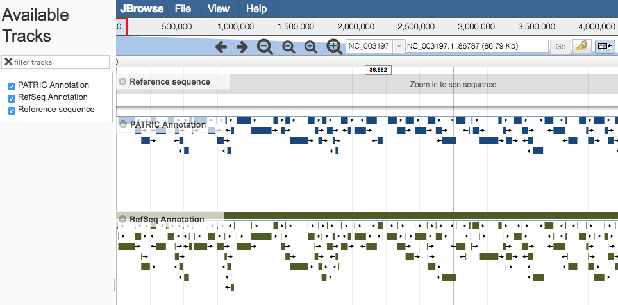This screenshot has height=305, width=618.
Task: Click the 500,000 overview scale label
Action: pyautogui.click(x=177, y=27)
